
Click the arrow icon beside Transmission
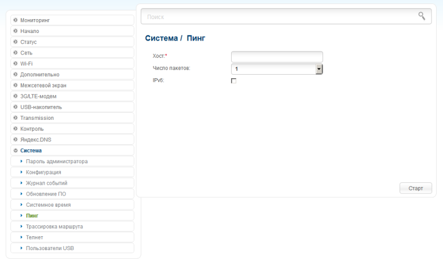[16, 118]
